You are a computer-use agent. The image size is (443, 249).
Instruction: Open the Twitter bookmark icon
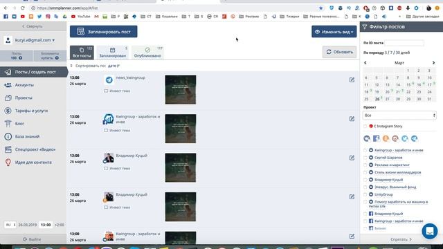39,17
